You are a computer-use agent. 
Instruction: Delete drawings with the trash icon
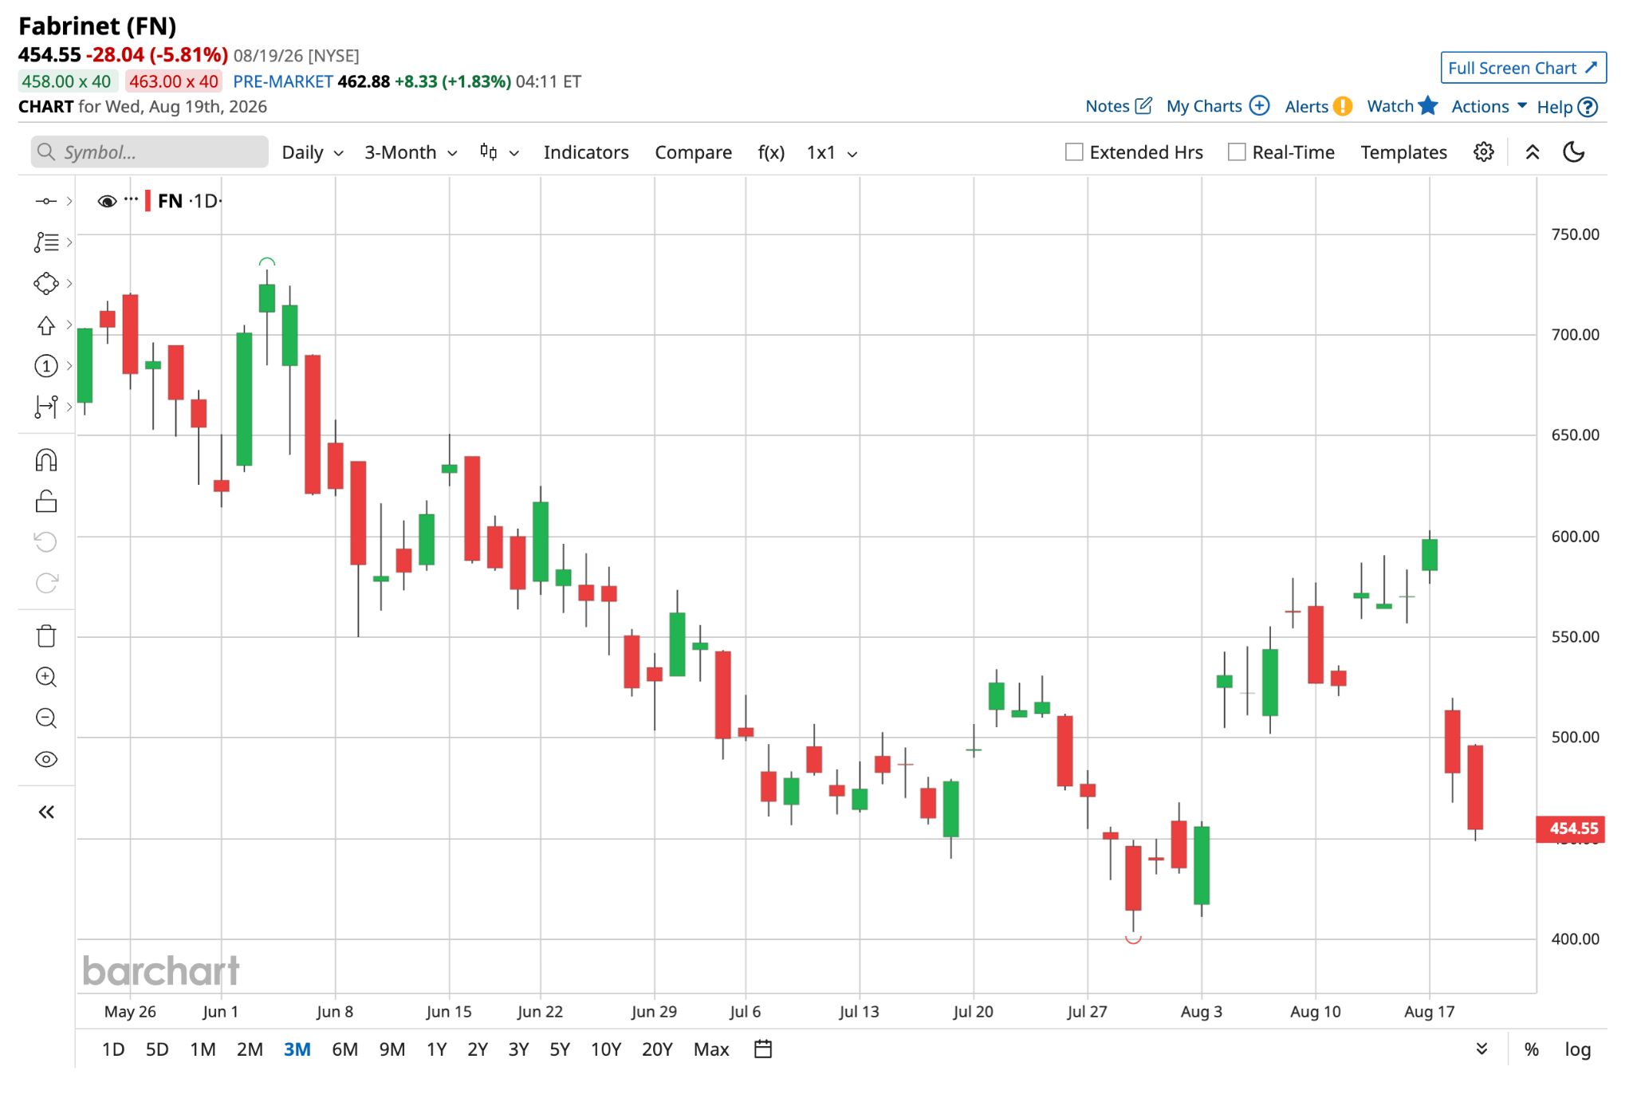(x=46, y=636)
